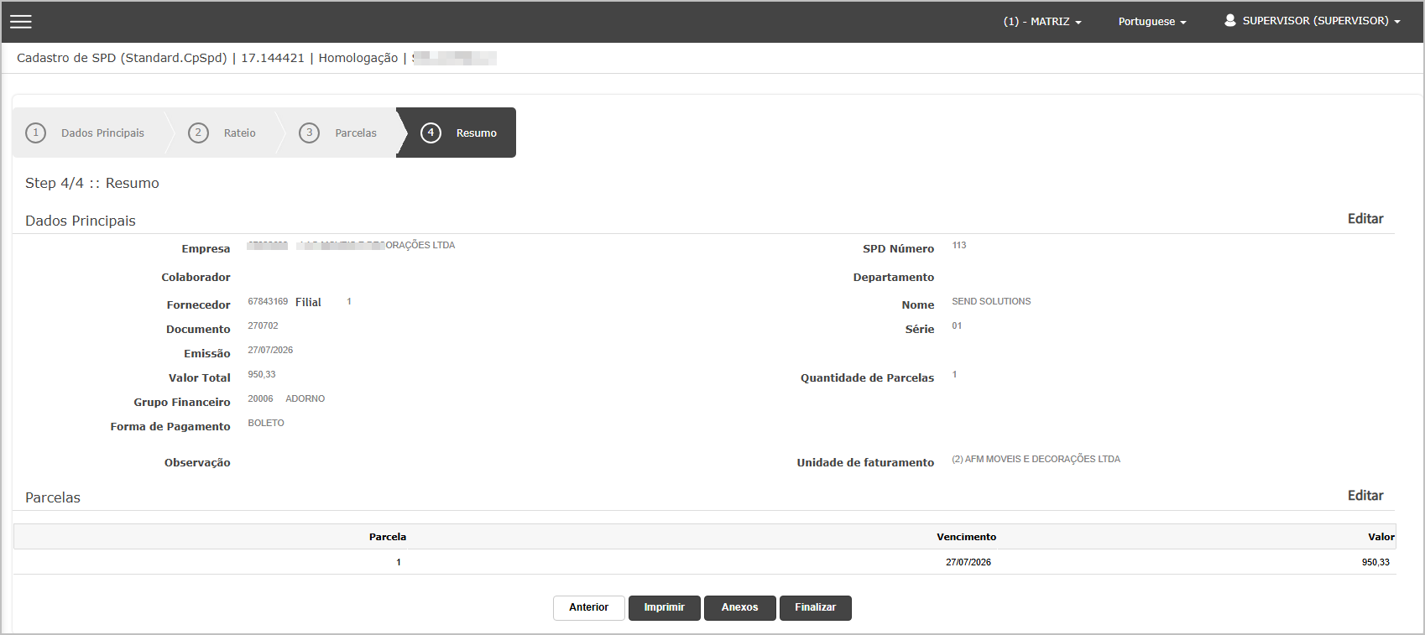Click the Parcela column header
Viewport: 1425px width, 635px height.
coord(388,537)
